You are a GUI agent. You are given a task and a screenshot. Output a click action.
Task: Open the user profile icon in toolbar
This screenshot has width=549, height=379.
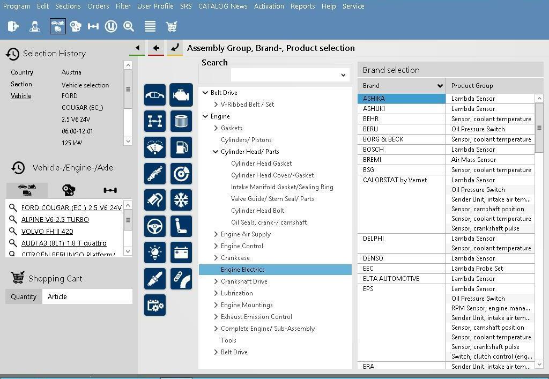pos(35,26)
